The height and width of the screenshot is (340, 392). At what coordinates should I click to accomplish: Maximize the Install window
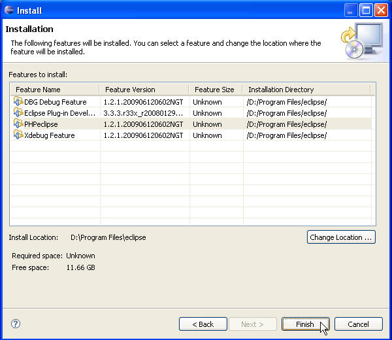[366, 10]
